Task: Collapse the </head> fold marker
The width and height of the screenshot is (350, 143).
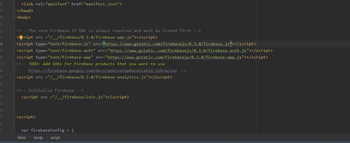Action: pyautogui.click(x=14, y=11)
